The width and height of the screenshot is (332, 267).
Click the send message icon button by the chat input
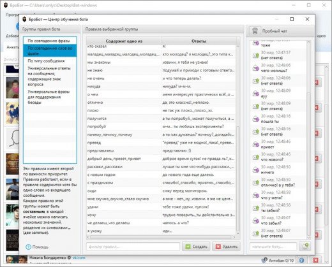point(305,247)
